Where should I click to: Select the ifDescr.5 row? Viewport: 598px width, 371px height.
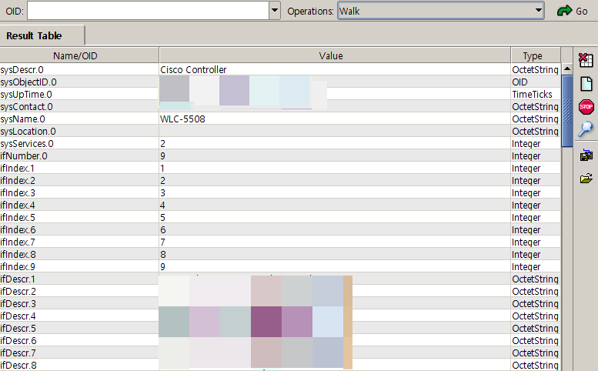point(280,329)
